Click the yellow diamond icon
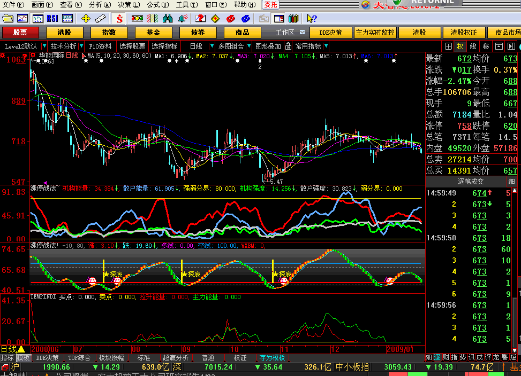Viewport: 521px width, 376px height. click(215, 19)
